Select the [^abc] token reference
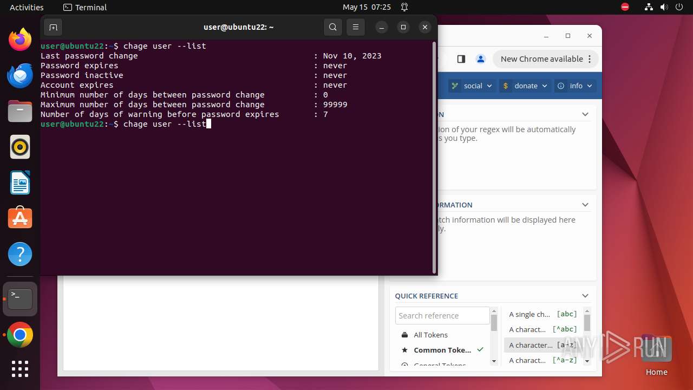The width and height of the screenshot is (693, 390). click(x=543, y=329)
